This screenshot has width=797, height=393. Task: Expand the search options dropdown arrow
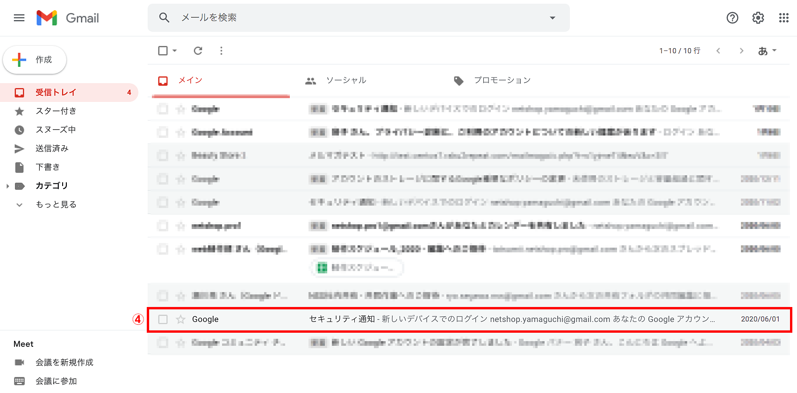[552, 18]
